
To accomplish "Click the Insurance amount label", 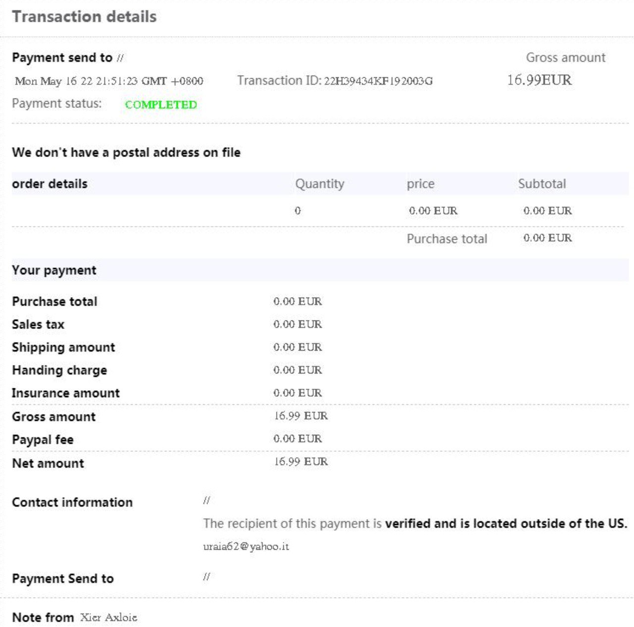I will pyautogui.click(x=66, y=393).
